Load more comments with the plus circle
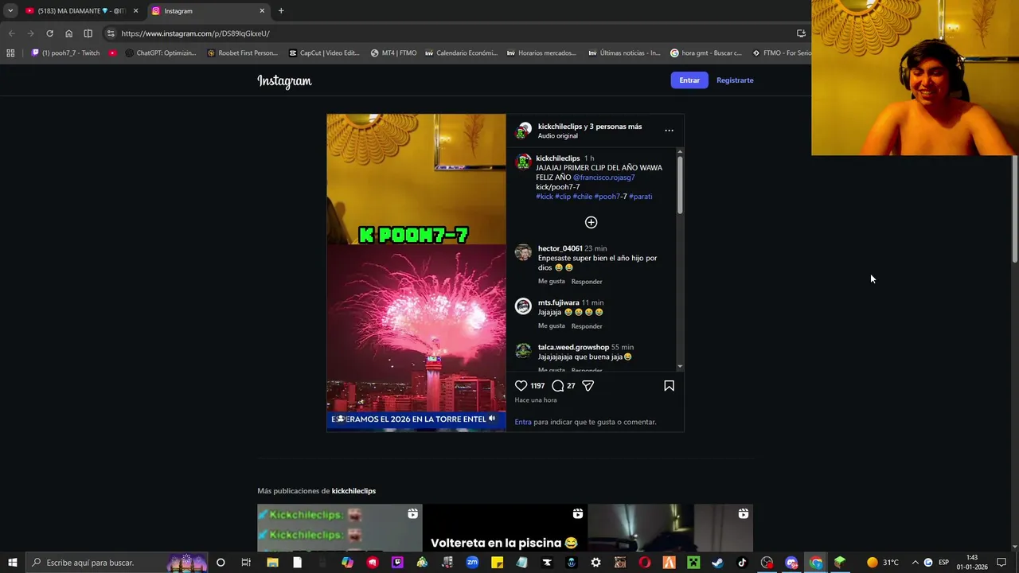The height and width of the screenshot is (573, 1019). click(x=591, y=222)
